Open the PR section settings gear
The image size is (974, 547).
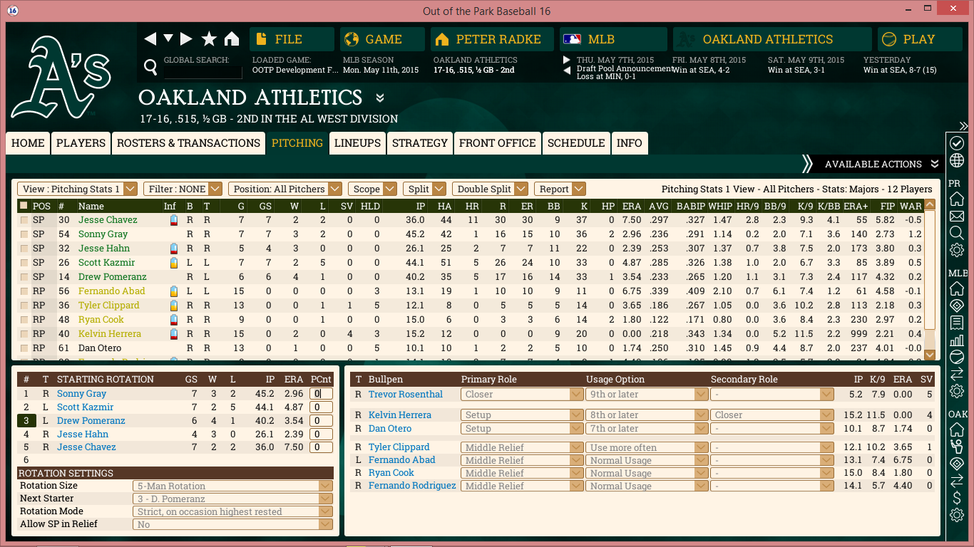[x=957, y=250]
